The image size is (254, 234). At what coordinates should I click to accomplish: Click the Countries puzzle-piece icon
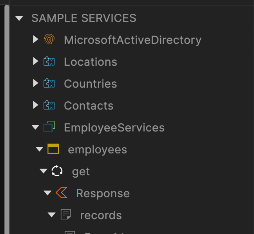coord(49,83)
